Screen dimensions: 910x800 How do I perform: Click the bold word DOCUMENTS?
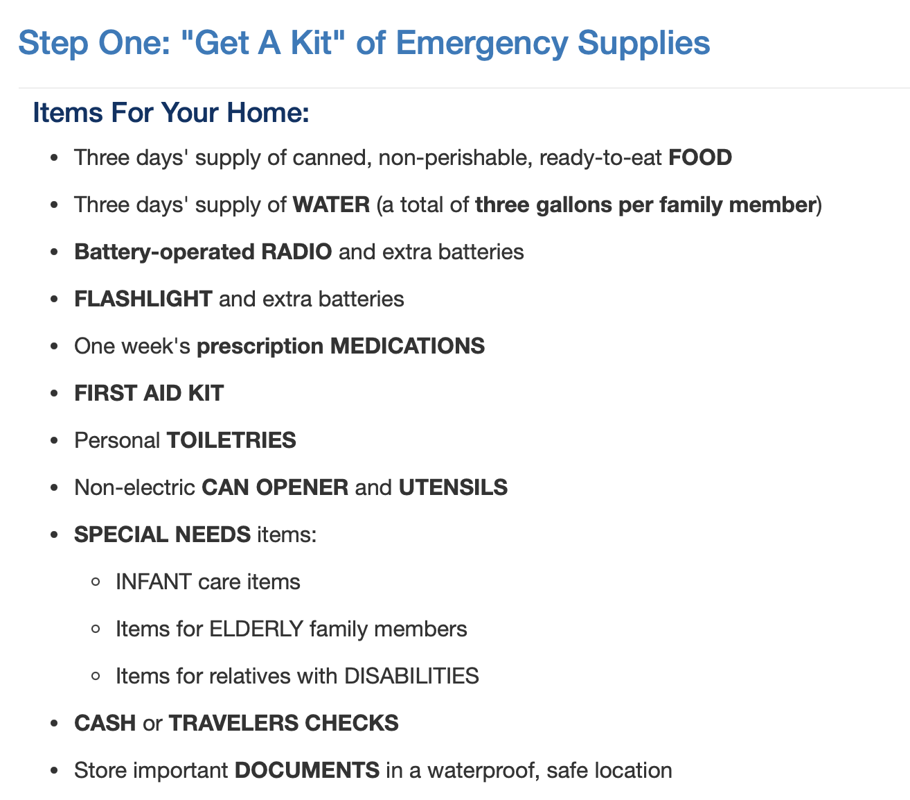pos(307,770)
